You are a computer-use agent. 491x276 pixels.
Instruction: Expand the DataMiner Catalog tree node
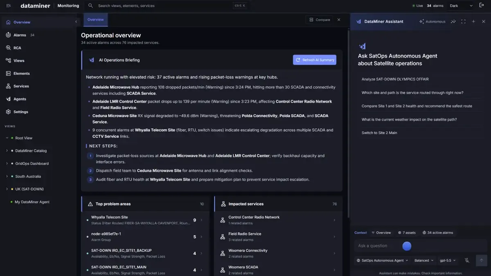[x=7, y=151]
